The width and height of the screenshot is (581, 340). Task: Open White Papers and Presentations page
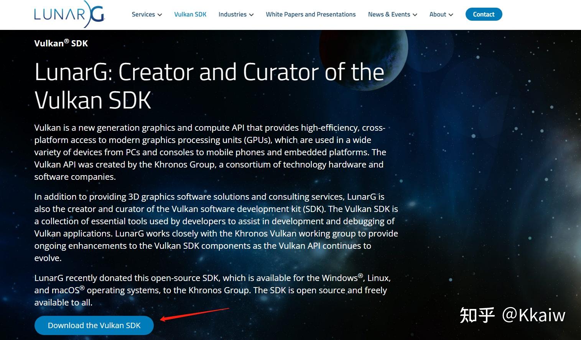tap(311, 15)
